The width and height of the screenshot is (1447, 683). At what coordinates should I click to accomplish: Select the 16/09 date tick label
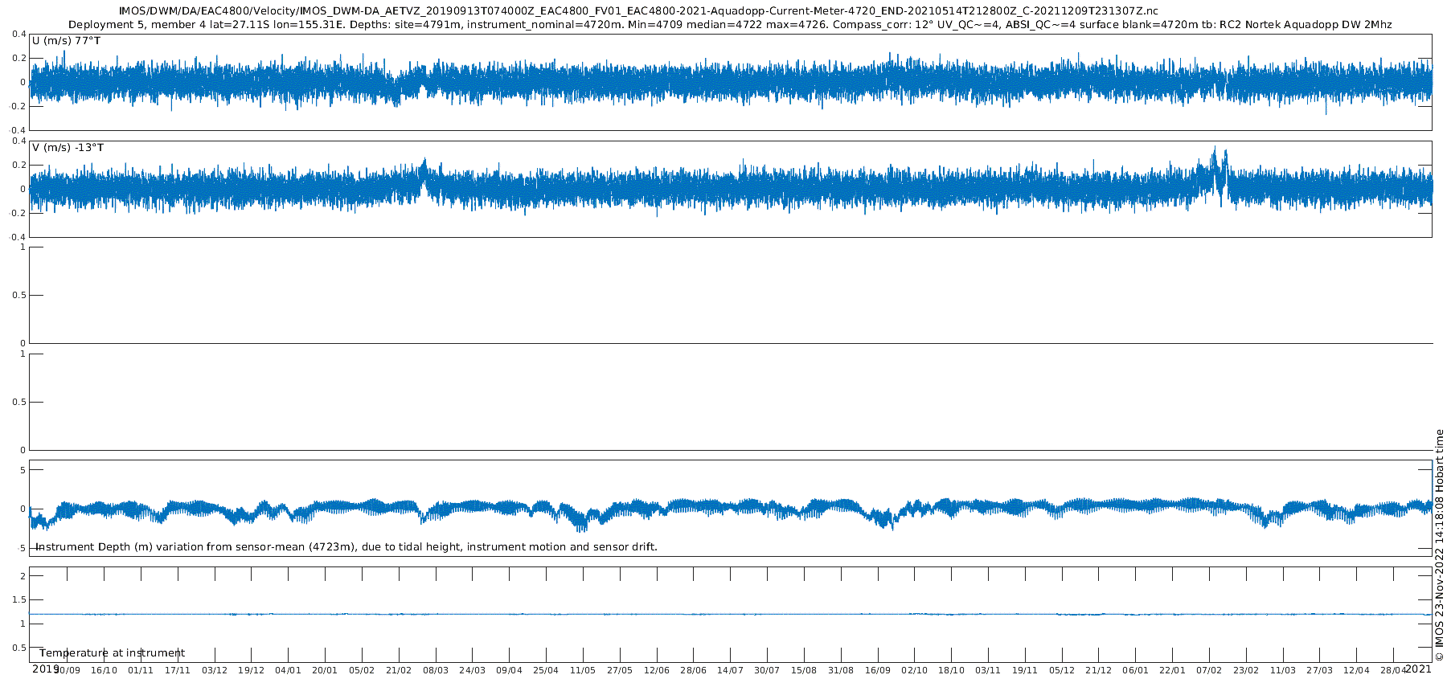pos(878,670)
